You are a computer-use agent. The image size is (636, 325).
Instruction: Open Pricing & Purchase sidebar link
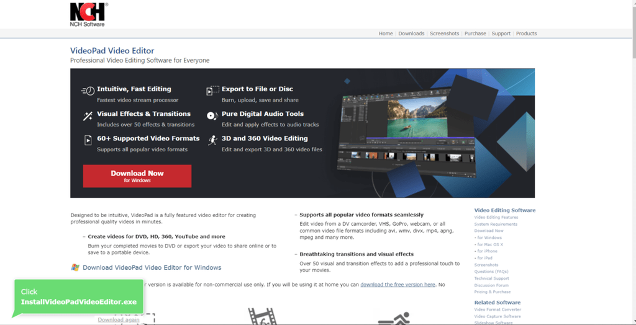tap(493, 292)
